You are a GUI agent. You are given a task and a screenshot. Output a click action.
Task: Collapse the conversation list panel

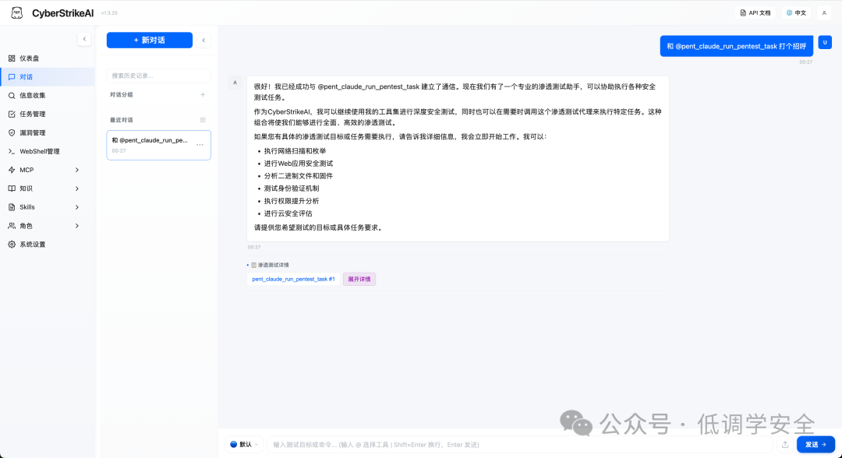203,41
